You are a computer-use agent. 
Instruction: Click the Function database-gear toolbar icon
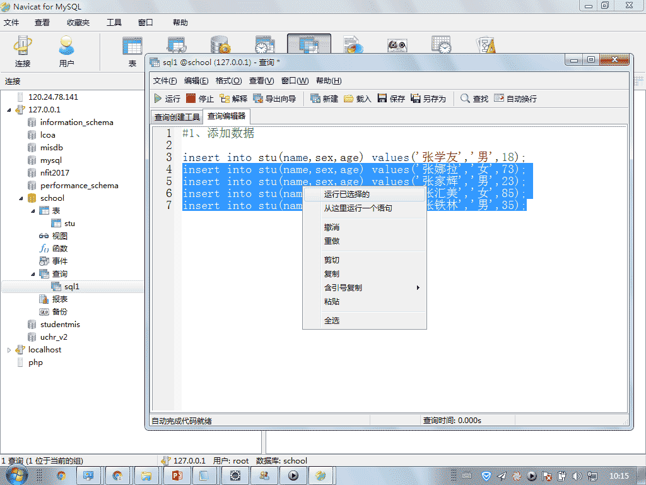tap(220, 45)
